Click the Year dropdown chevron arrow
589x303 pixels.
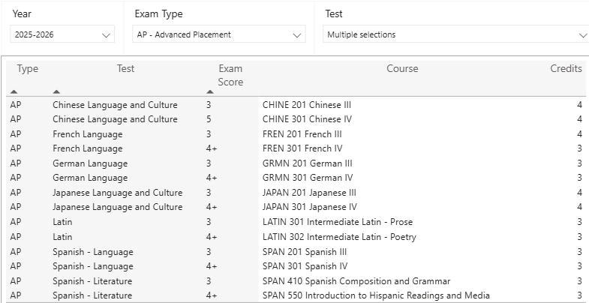[x=106, y=35]
